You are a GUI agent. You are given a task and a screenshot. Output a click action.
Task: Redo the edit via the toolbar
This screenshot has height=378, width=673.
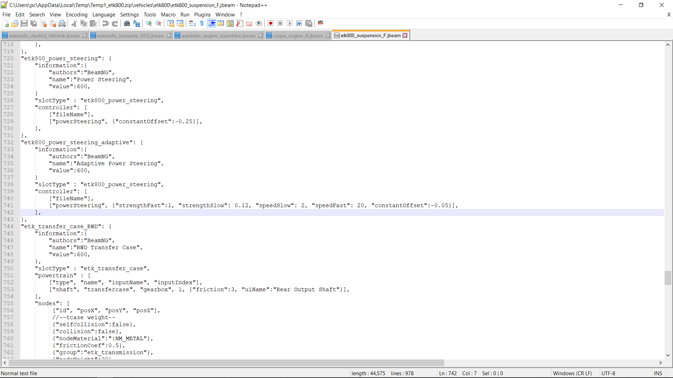(x=115, y=23)
